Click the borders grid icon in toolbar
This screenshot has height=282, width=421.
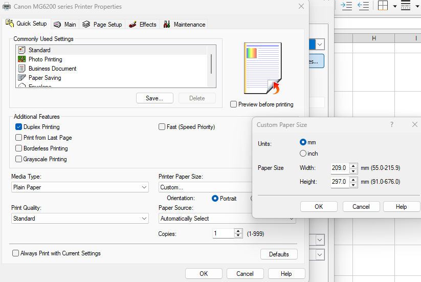[383, 6]
